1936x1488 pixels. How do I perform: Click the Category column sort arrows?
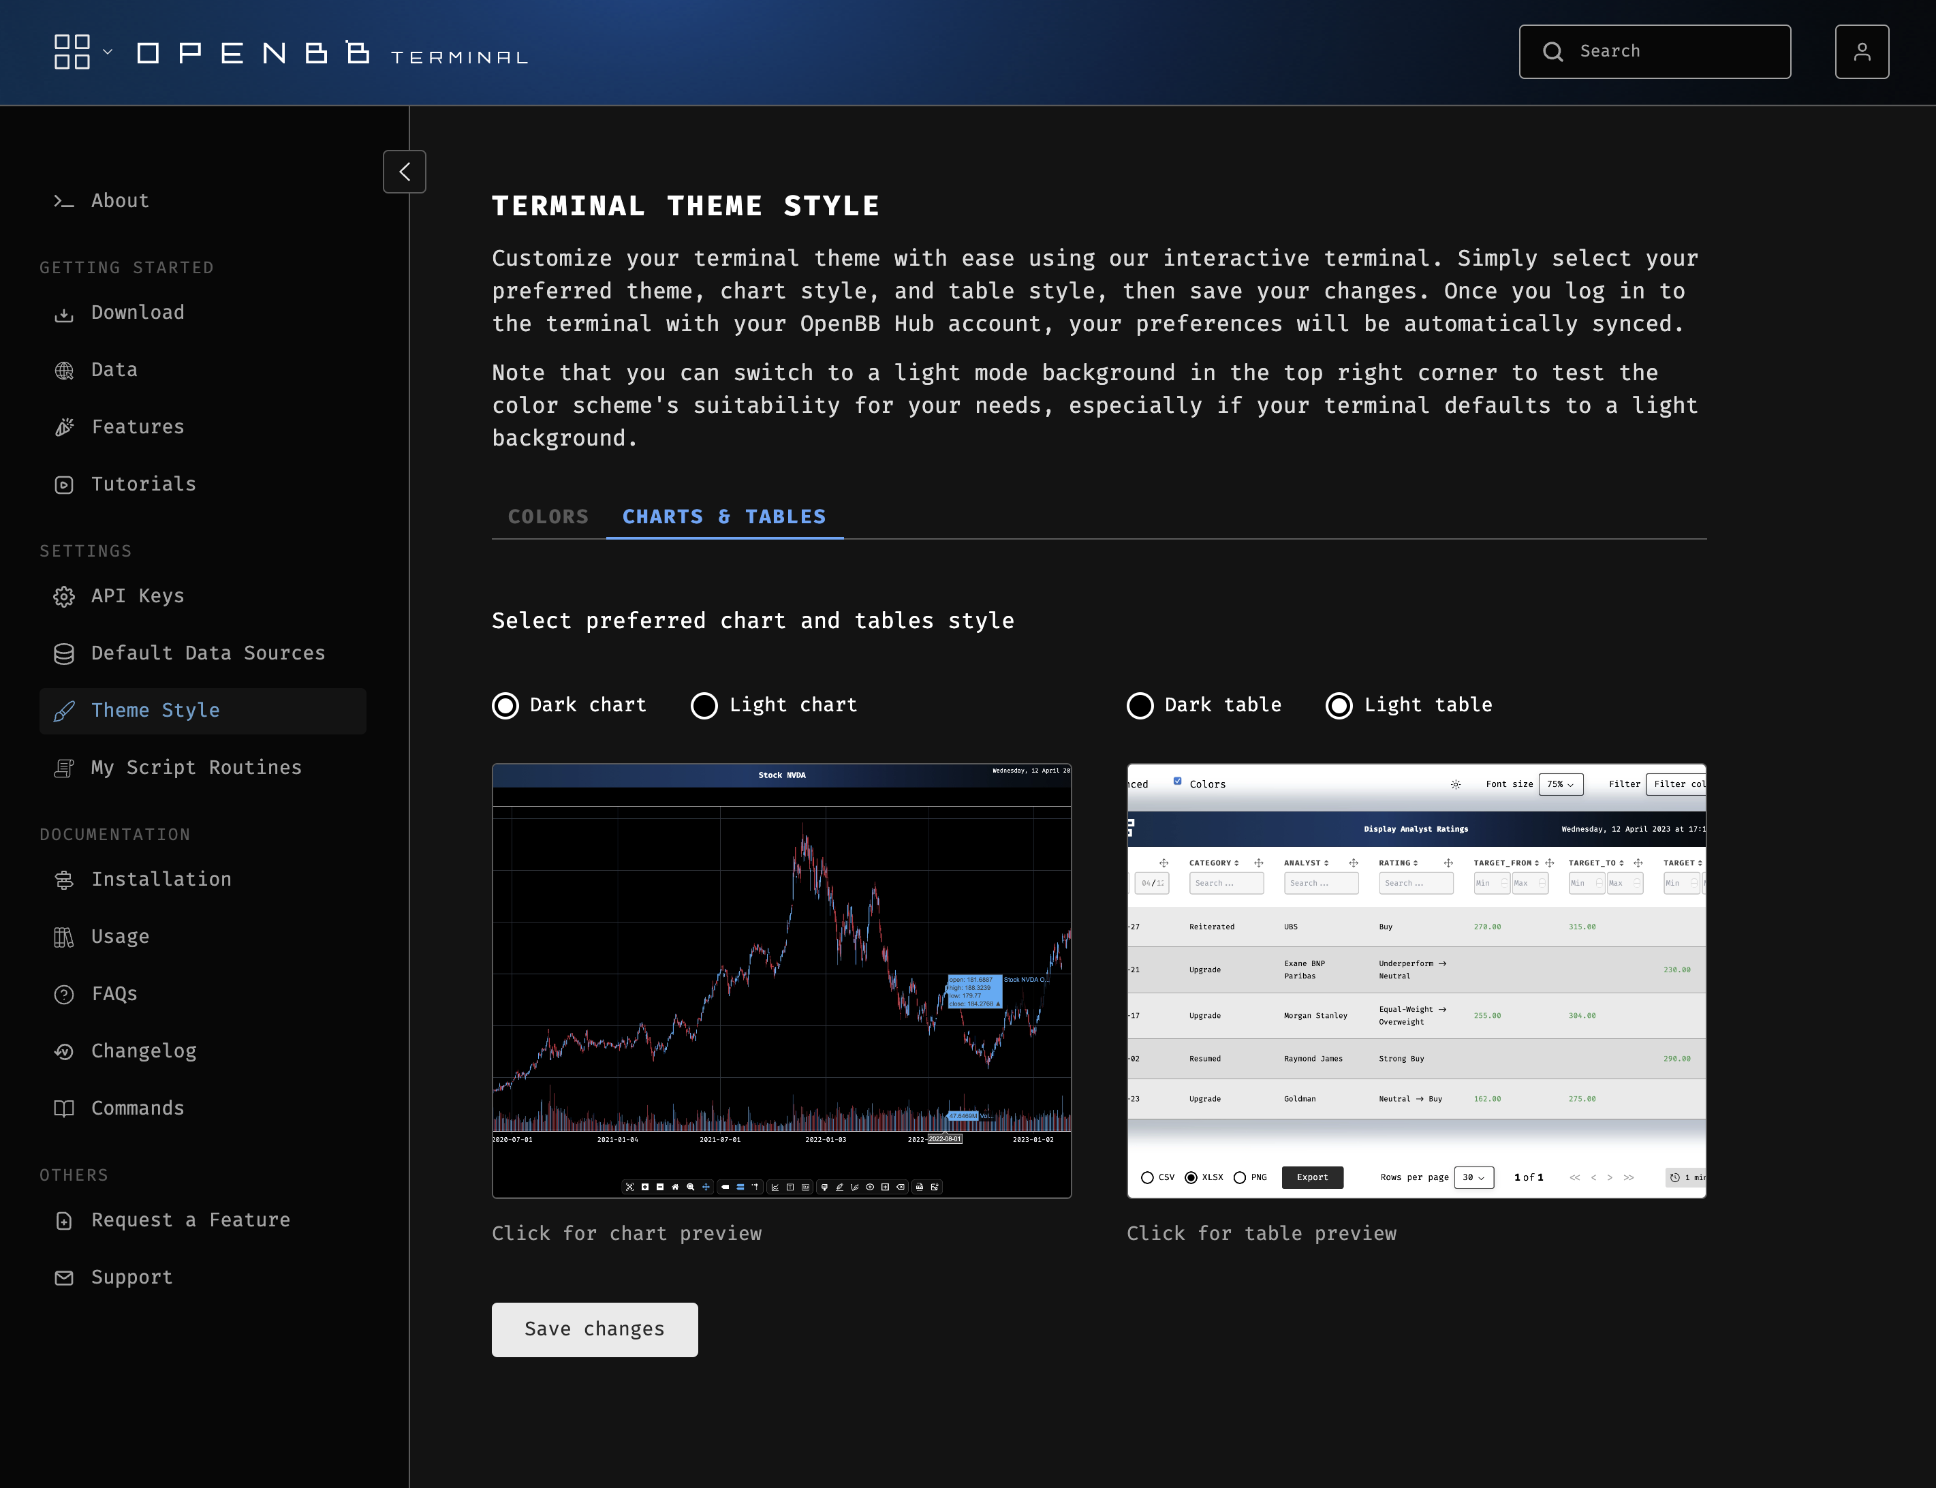click(x=1236, y=864)
